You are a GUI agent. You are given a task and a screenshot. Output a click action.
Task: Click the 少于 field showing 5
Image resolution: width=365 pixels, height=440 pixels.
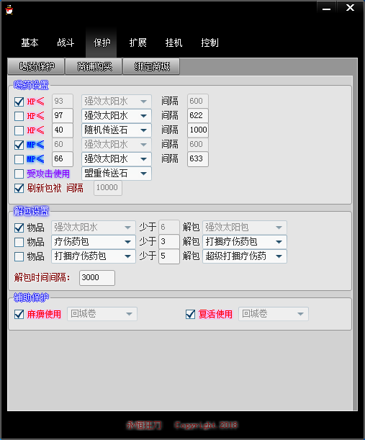click(169, 256)
